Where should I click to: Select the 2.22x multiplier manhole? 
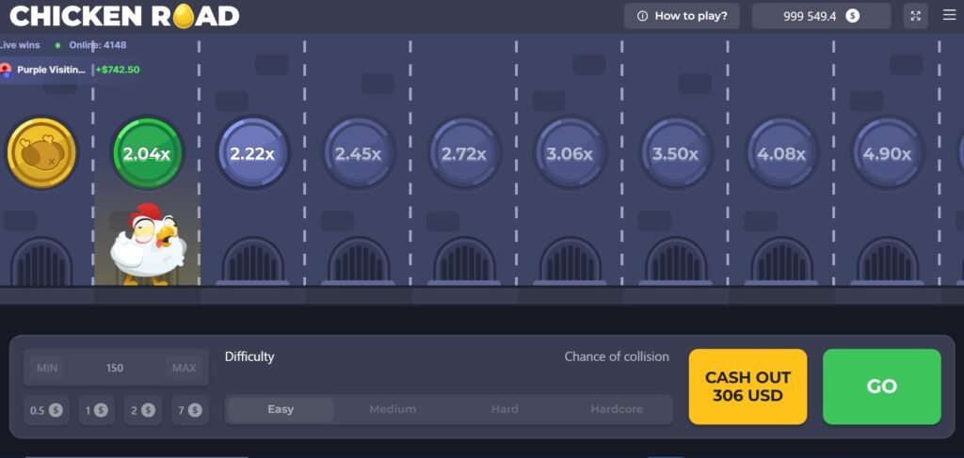click(x=252, y=153)
